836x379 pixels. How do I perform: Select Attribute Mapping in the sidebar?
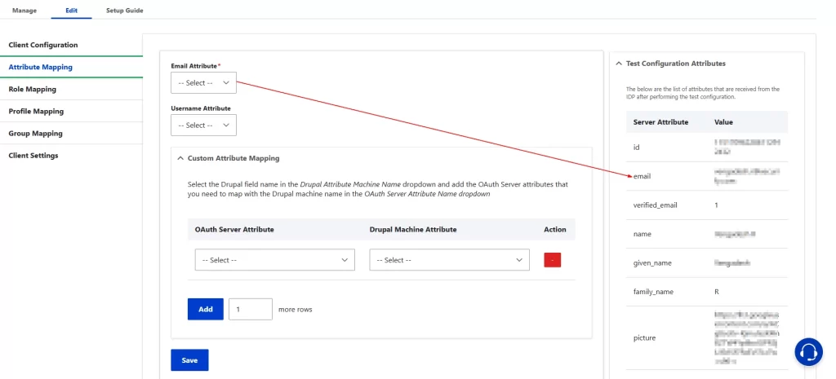(41, 67)
